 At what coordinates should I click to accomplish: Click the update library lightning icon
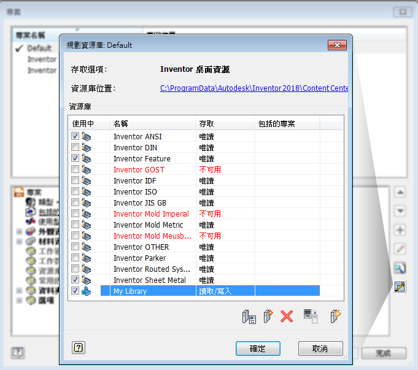point(335,316)
